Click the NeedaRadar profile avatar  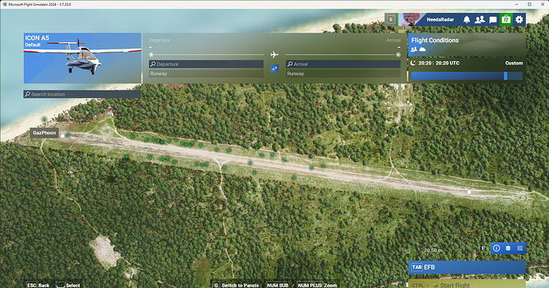click(x=411, y=20)
